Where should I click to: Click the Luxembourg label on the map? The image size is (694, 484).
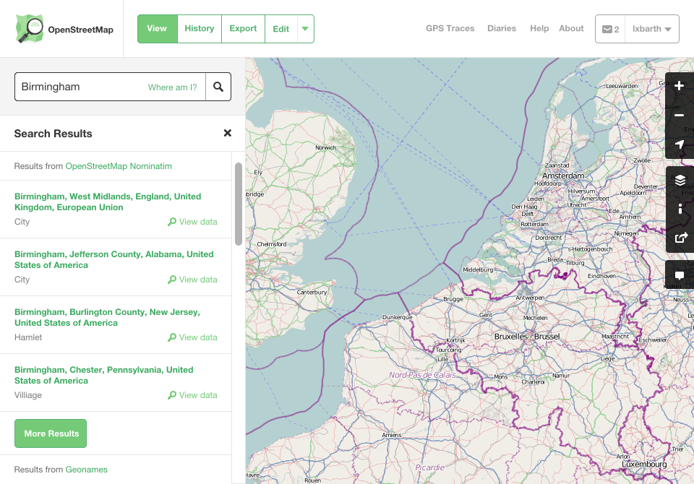[644, 464]
